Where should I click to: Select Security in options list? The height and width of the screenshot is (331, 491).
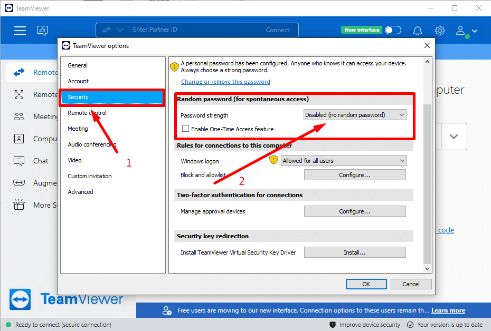(x=112, y=97)
